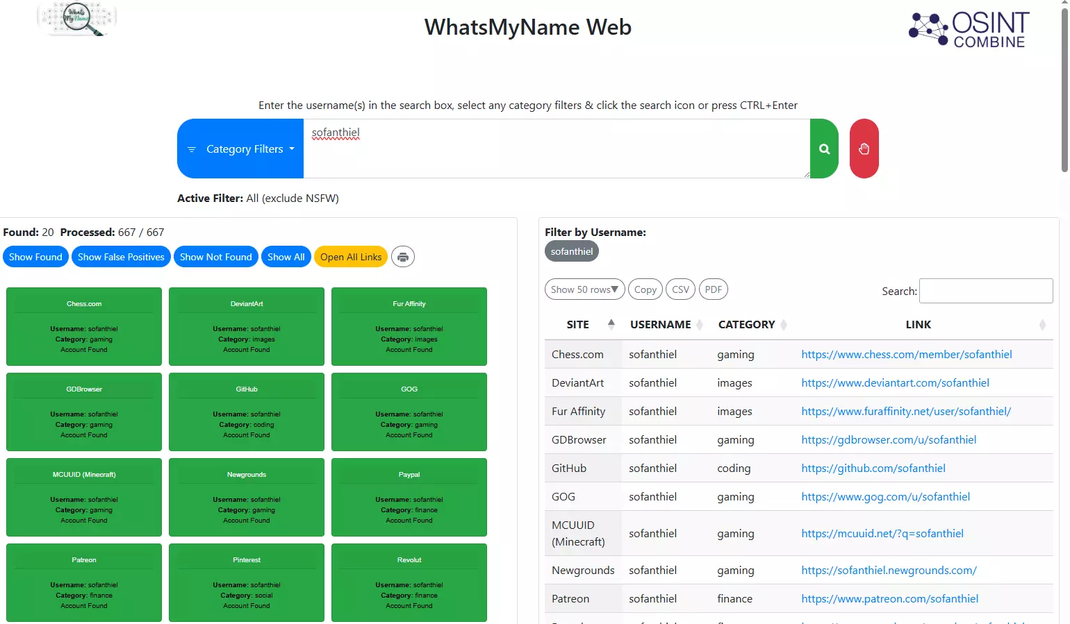Click Show Not Found button

(x=216, y=257)
